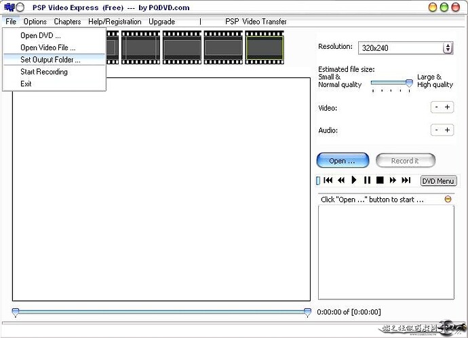Start playback with the play button
Screen dimensions: 468x338
click(354, 180)
